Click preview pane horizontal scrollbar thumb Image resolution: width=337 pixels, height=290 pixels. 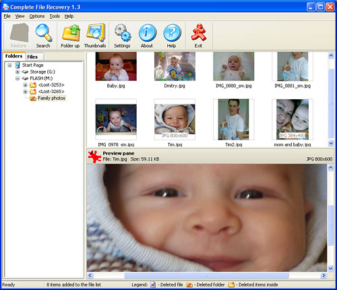[x=206, y=275]
